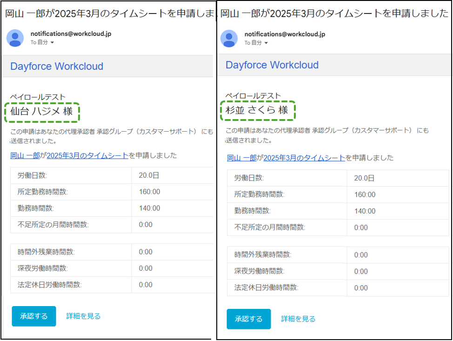This screenshot has width=453, height=341.
Task: Open 岡山 一郎 link in 杉並 さくら email
Action: pos(241,158)
